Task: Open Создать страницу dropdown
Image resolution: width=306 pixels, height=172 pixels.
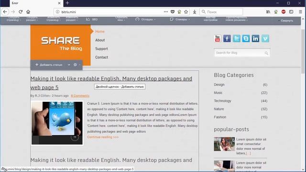Action: pos(14,19)
